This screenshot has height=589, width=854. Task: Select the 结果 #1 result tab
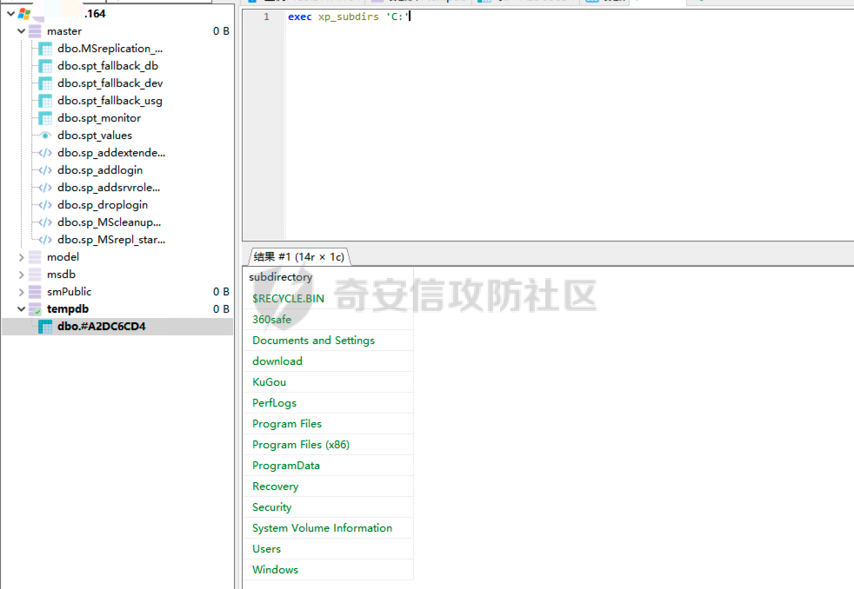coord(298,256)
